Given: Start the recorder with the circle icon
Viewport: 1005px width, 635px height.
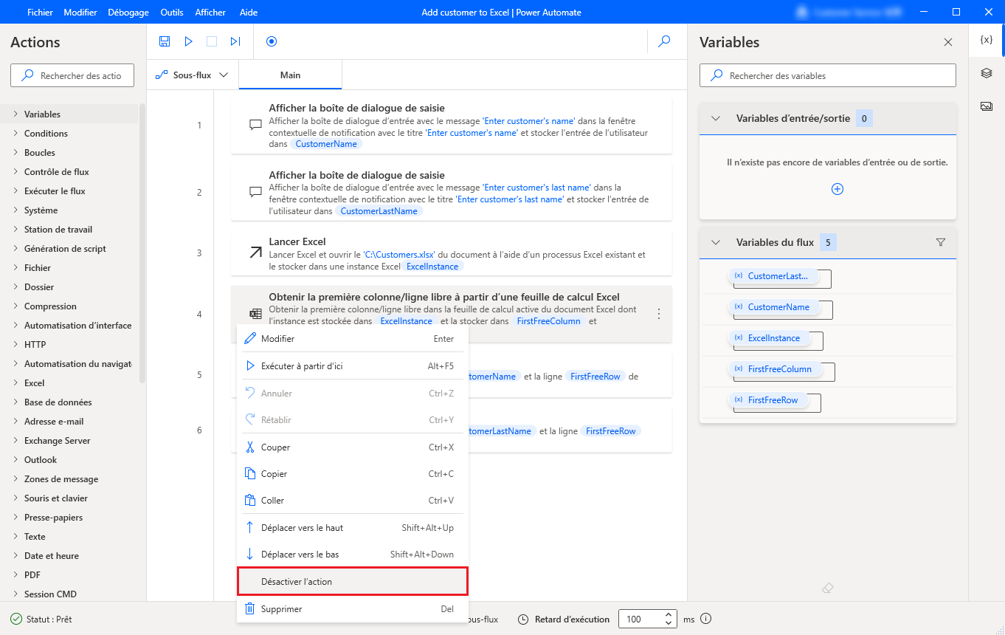Looking at the screenshot, I should 272,41.
